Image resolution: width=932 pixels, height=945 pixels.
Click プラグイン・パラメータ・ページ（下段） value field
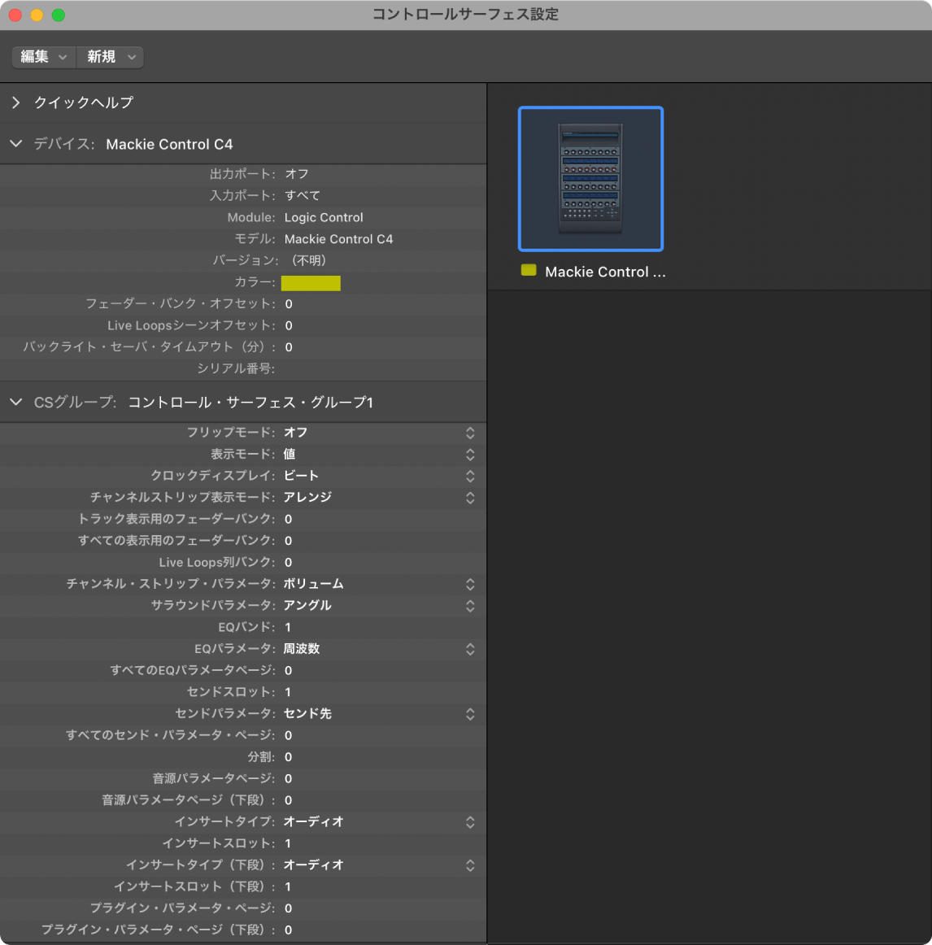click(x=288, y=930)
